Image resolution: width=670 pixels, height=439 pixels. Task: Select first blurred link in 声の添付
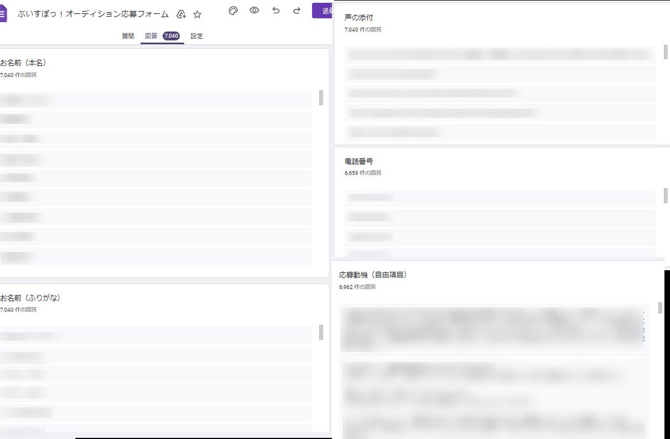tap(500, 54)
